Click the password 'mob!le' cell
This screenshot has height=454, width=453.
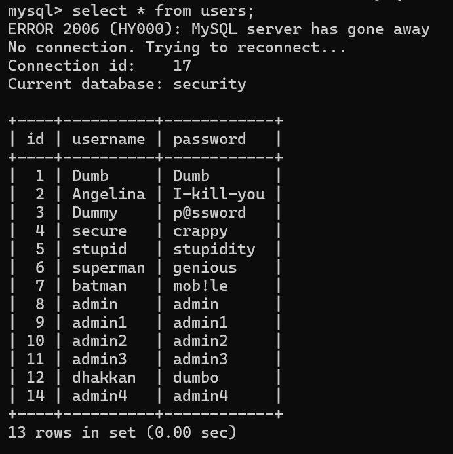200,286
